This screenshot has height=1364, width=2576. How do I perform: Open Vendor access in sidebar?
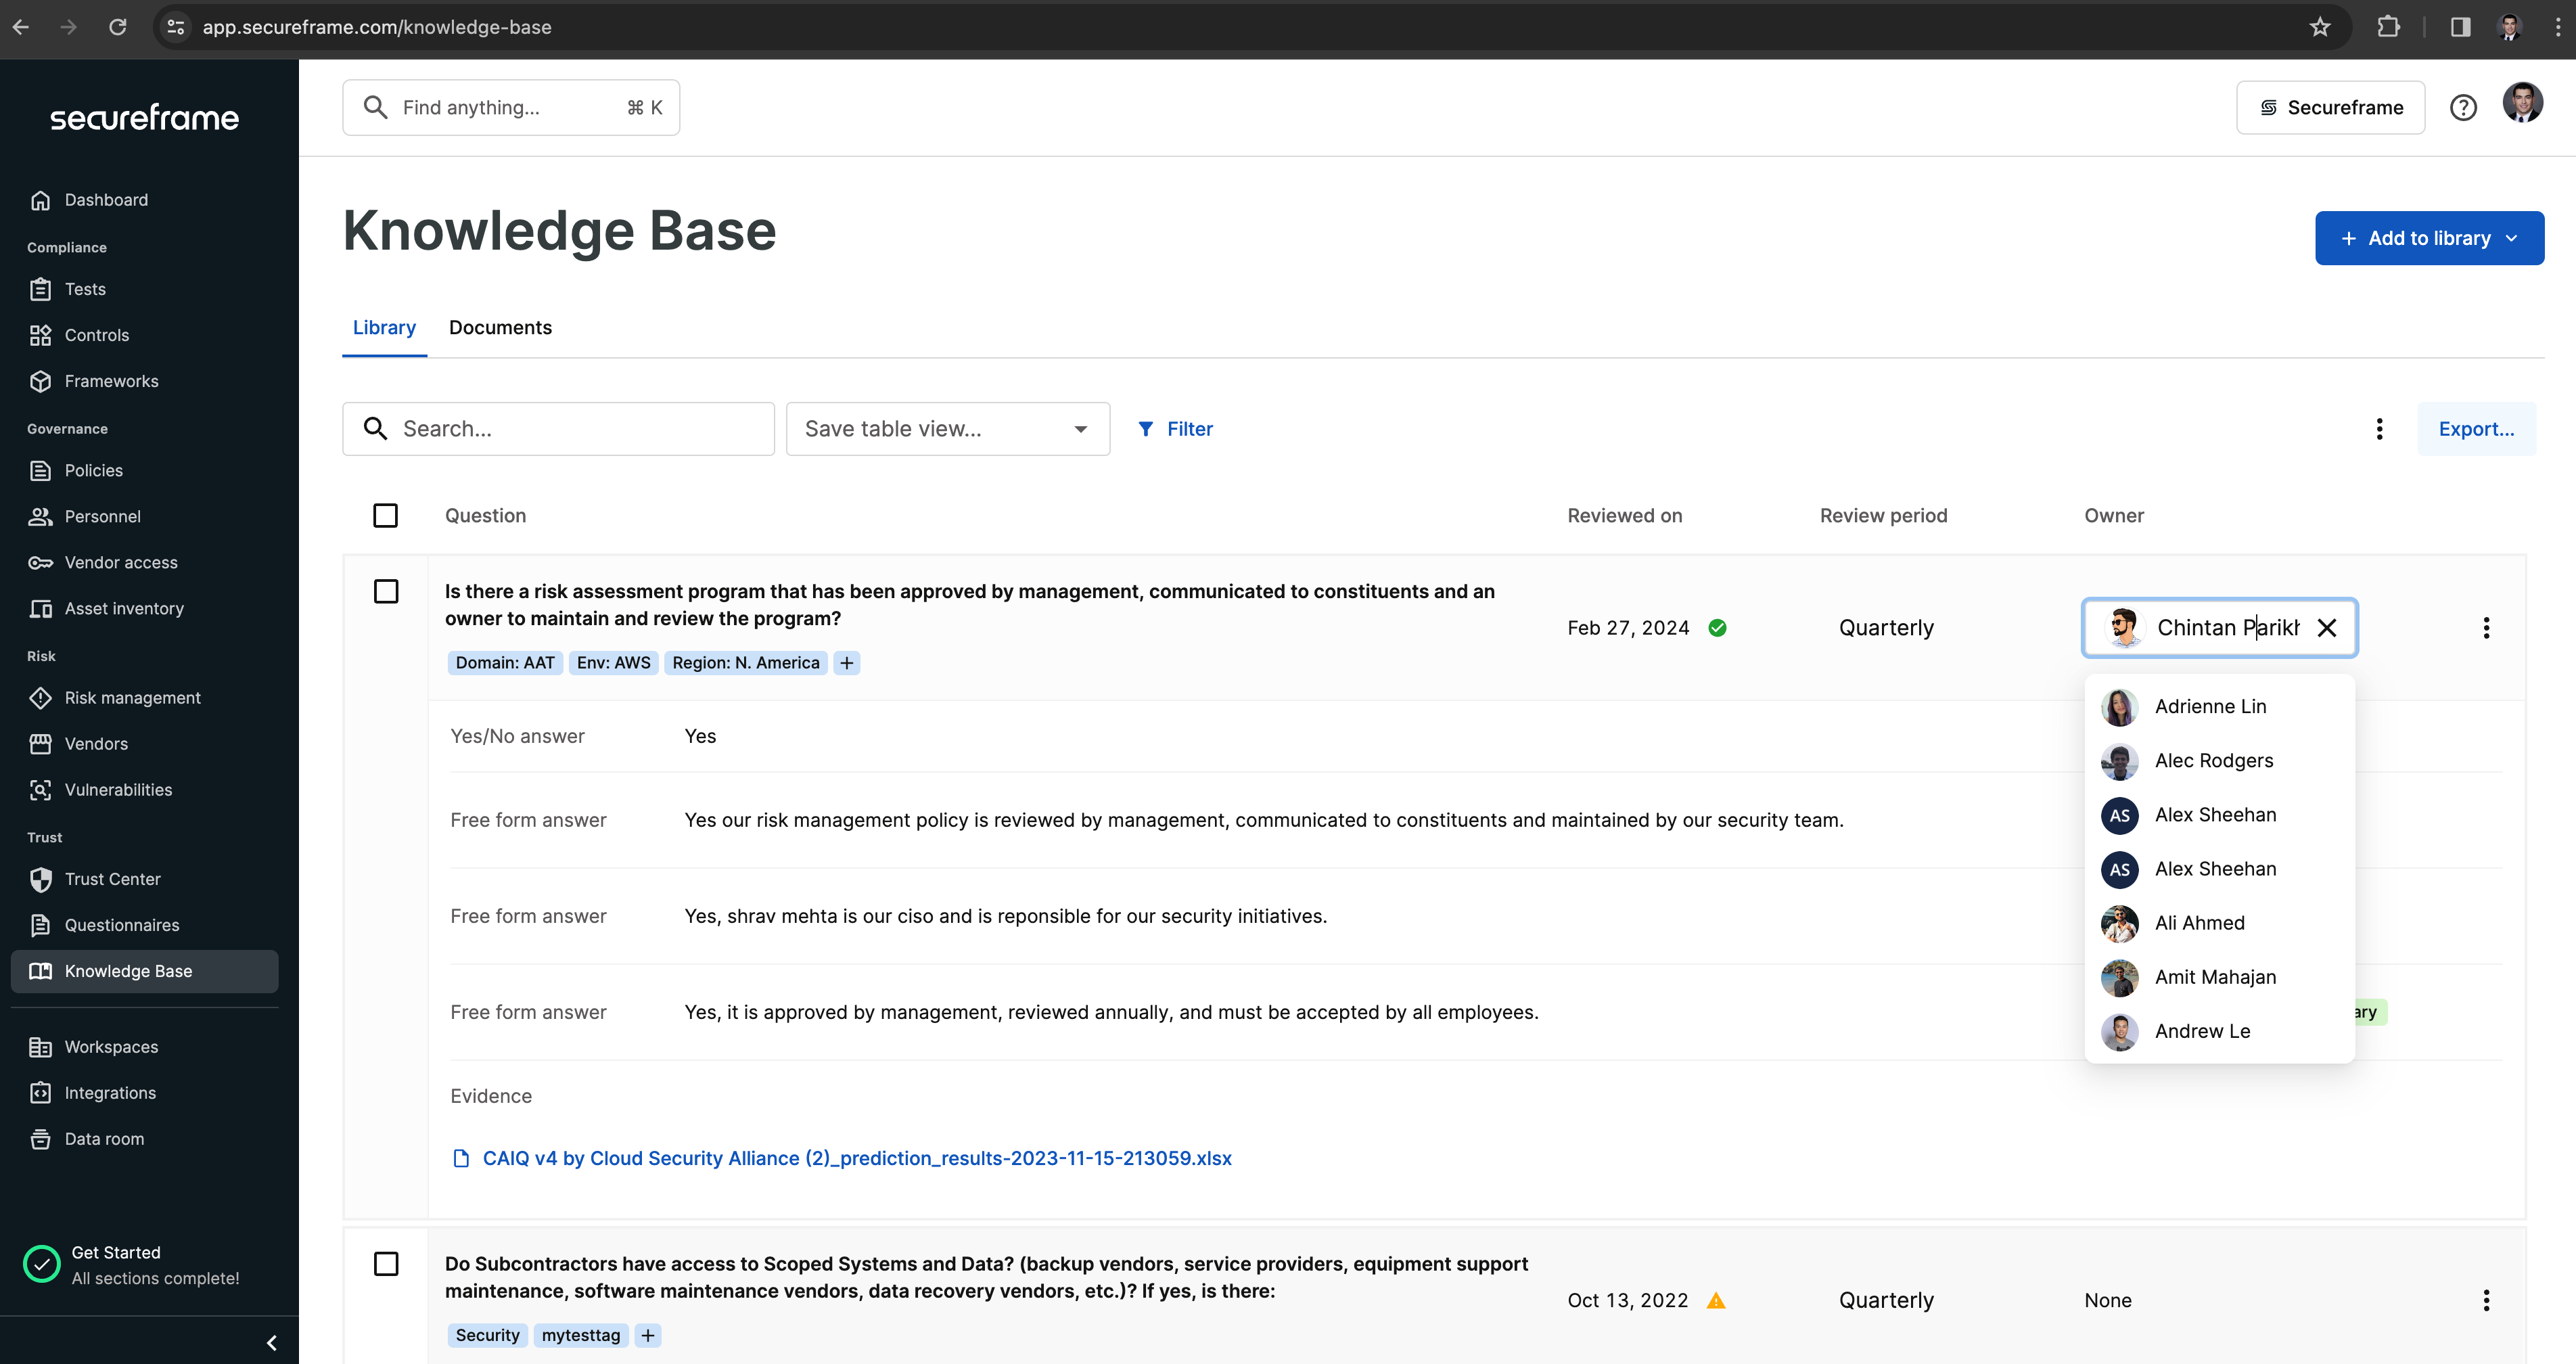(x=121, y=562)
